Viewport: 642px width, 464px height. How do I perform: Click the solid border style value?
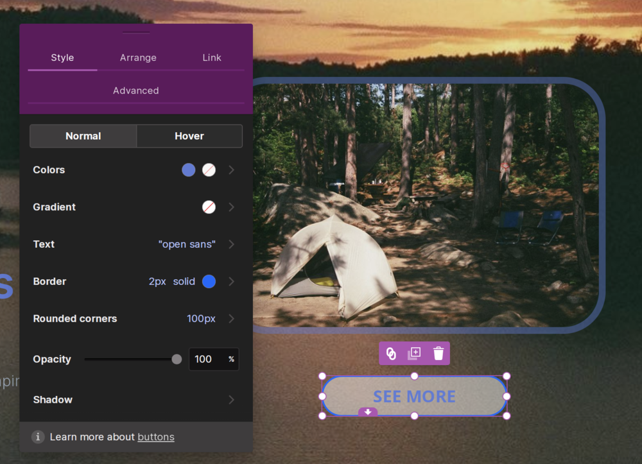coord(184,282)
